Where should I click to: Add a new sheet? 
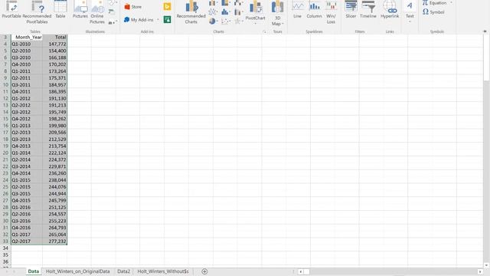tap(204, 271)
